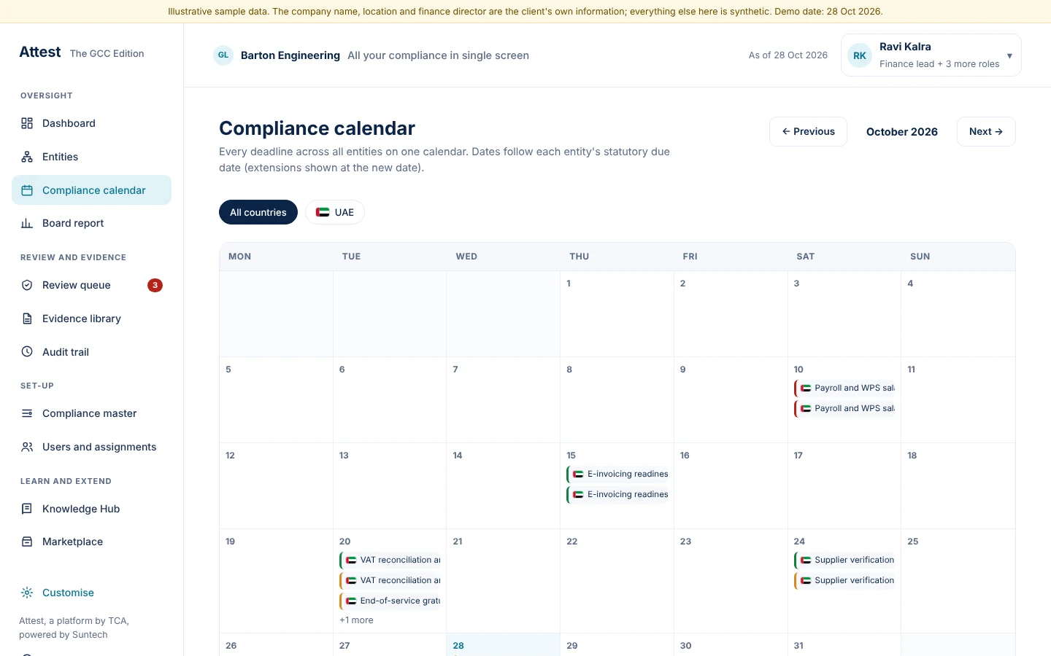Image resolution: width=1051 pixels, height=656 pixels.
Task: Click the Compliance calendar sidebar icon
Action: pos(27,190)
